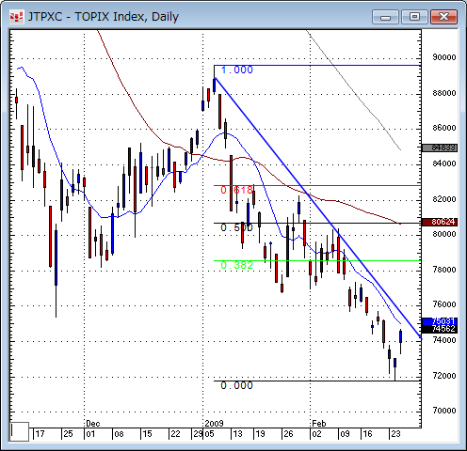Viewport: 467px width, 451px height.
Task: Click the JTPXC chart window icon
Action: [16, 17]
